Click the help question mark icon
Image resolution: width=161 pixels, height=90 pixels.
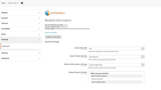click(22, 3)
